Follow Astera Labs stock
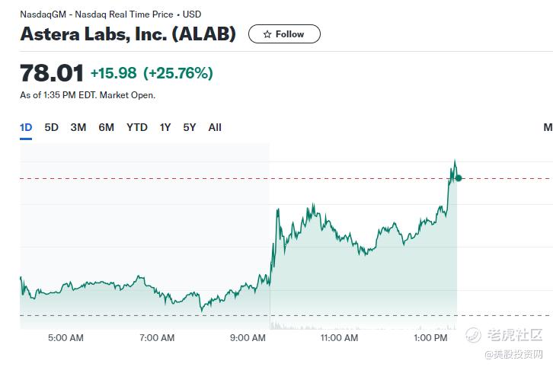This screenshot has width=553, height=367. pyautogui.click(x=284, y=34)
